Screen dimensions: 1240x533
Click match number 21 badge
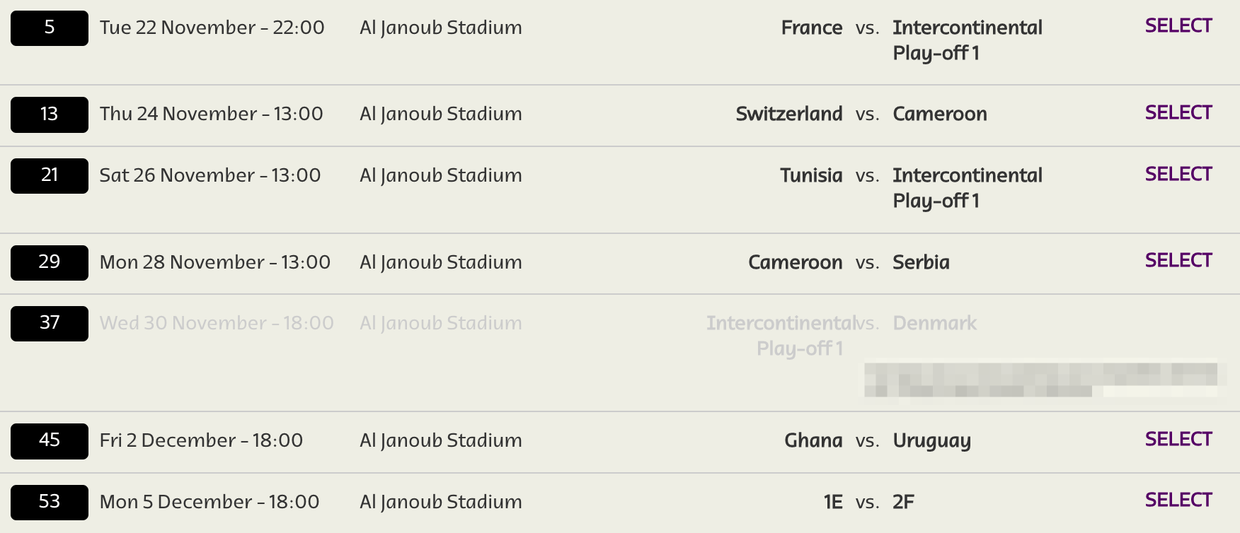[x=50, y=176]
